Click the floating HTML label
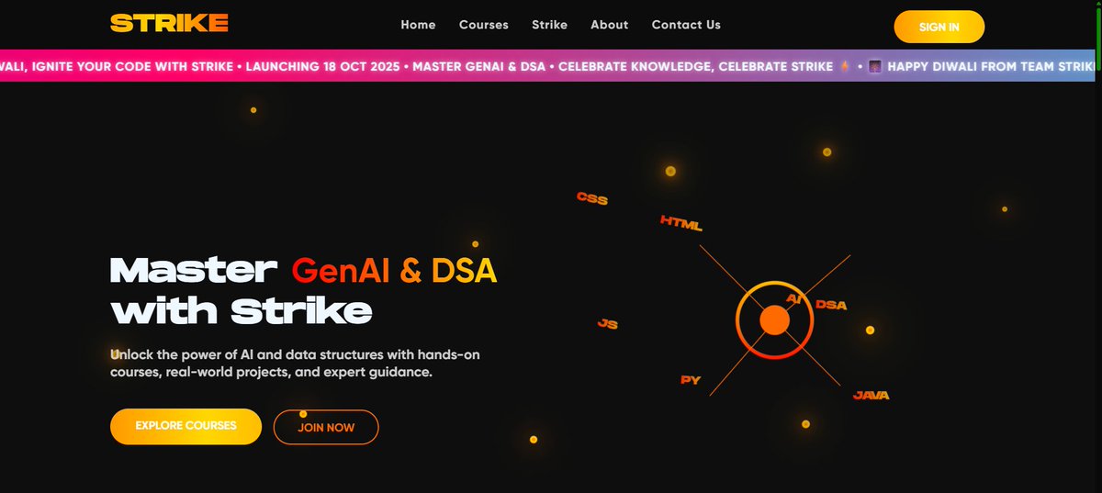Viewport: 1102px width, 493px height. point(681,222)
